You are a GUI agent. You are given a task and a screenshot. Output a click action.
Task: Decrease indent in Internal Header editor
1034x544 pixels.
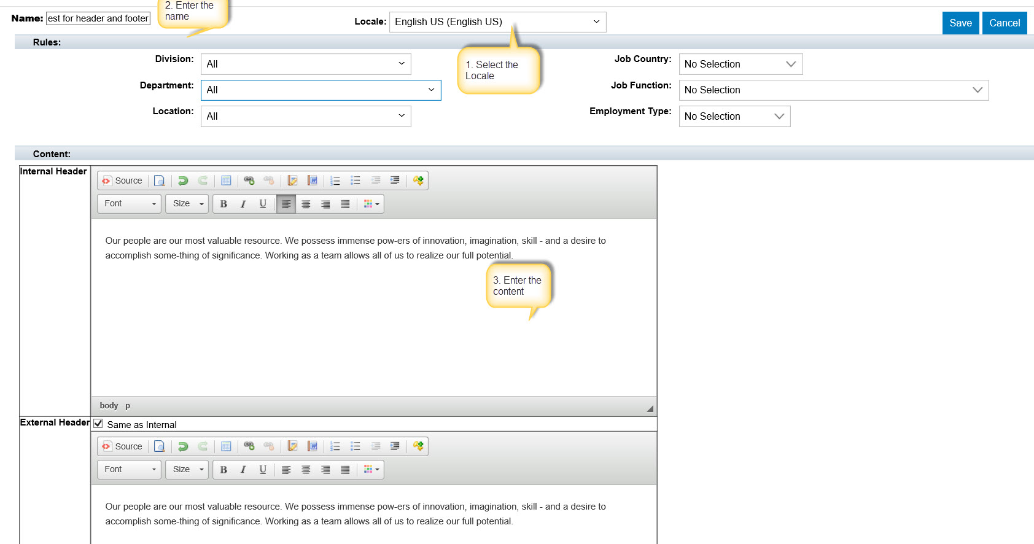[376, 181]
